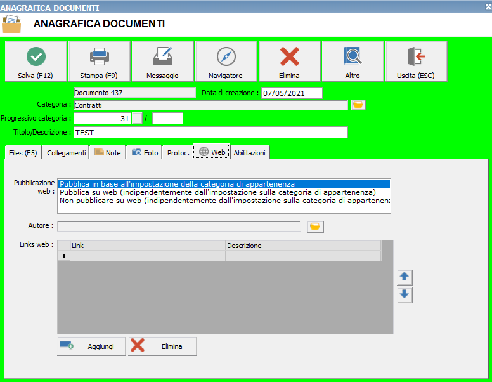Click folder icon next to Categoria field
492x382 pixels.
pyautogui.click(x=358, y=105)
